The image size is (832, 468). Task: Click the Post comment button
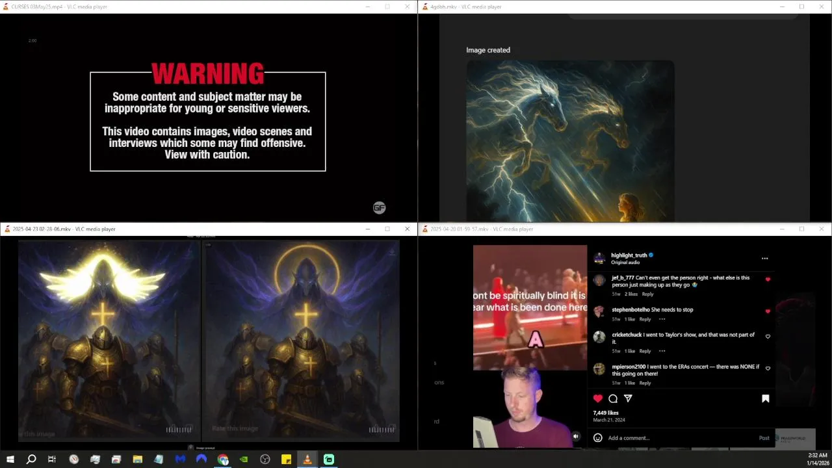click(764, 437)
